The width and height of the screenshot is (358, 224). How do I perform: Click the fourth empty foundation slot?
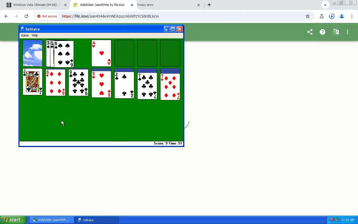170,53
